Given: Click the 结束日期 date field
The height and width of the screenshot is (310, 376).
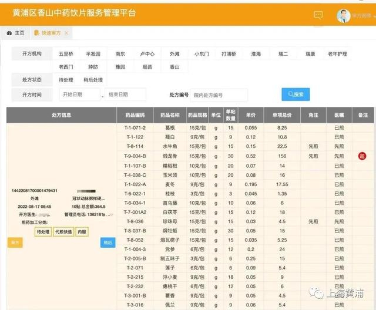Looking at the screenshot, I should click(x=125, y=95).
